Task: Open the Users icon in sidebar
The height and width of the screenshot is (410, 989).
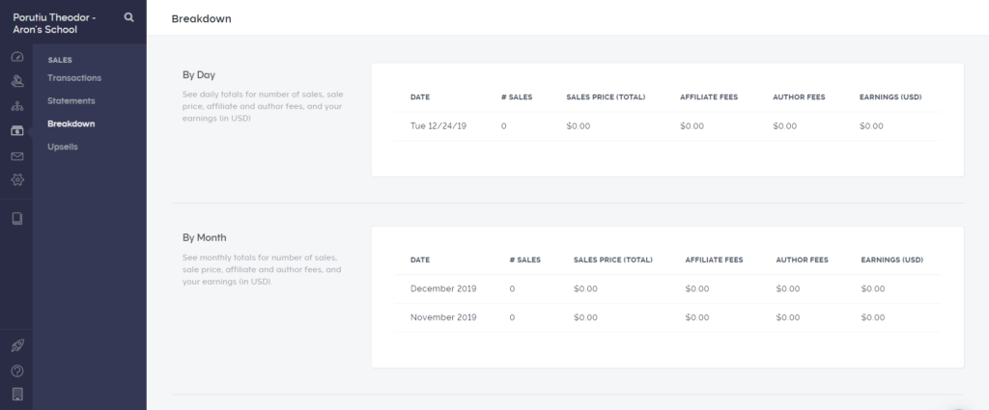Action: tap(17, 81)
